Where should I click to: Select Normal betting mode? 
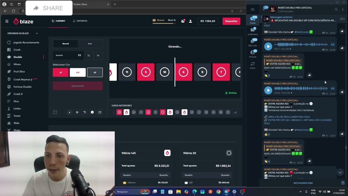tap(66, 44)
